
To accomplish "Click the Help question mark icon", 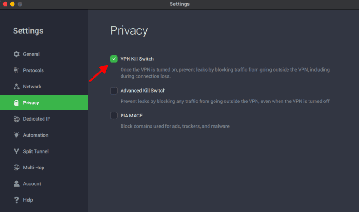I will pyautogui.click(x=16, y=200).
